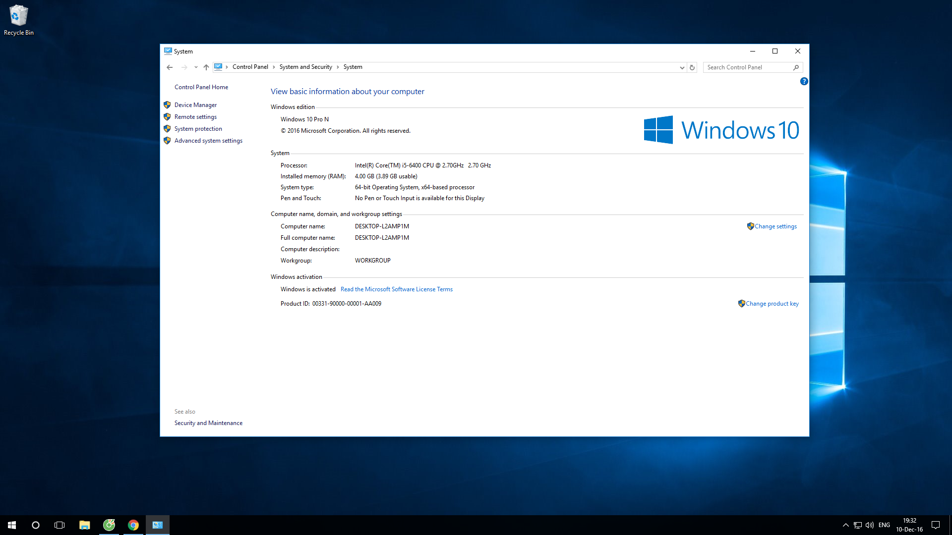952x535 pixels.
Task: Go to Control Panel breadcrumb
Action: pyautogui.click(x=250, y=67)
